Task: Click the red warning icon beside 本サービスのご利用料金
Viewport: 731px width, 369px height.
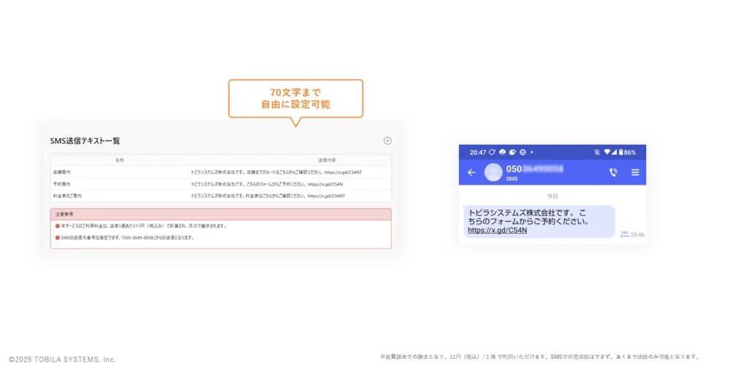Action: [x=57, y=226]
